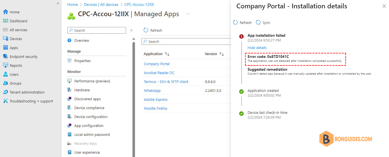
Task: Select Device compliance menu item text
Action: point(89,108)
